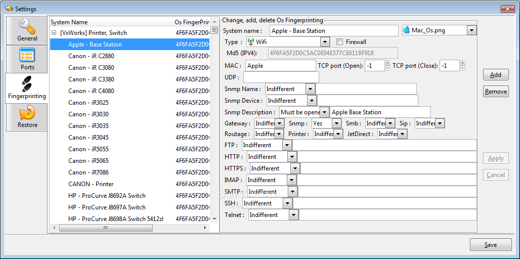Image resolution: width=520 pixels, height=259 pixels.
Task: Click the Snmp Description text field
Action: tap(380, 112)
